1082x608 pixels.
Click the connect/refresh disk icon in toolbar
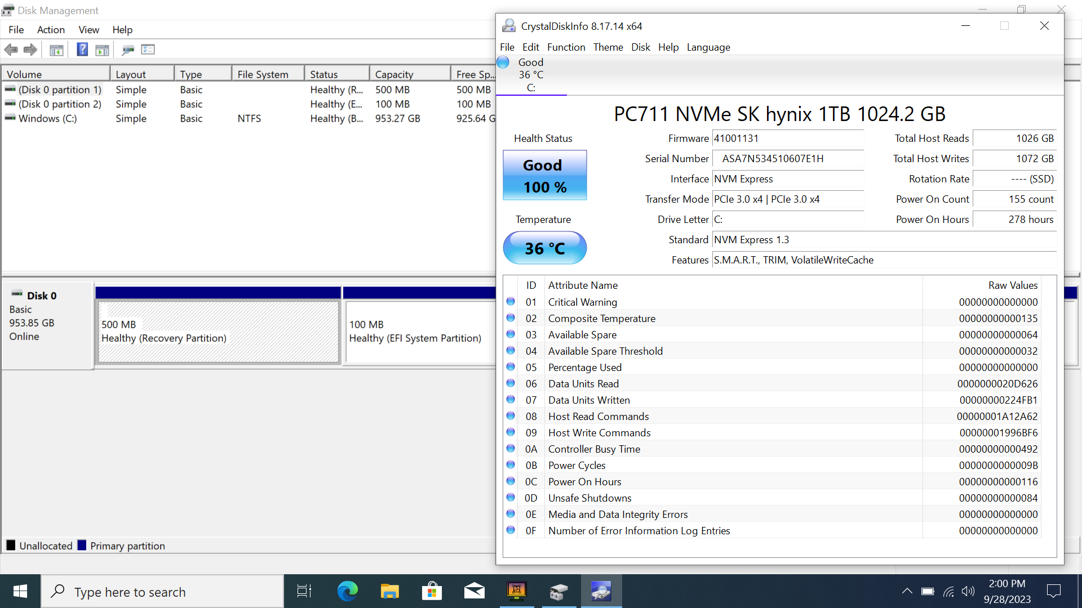click(x=128, y=50)
